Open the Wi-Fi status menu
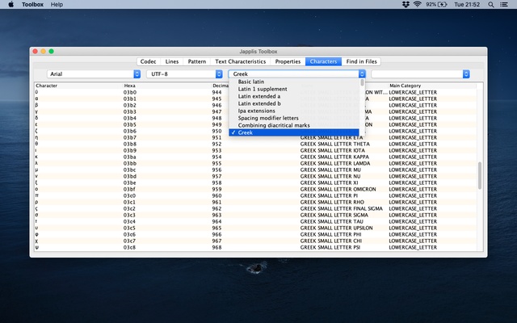 point(418,4)
